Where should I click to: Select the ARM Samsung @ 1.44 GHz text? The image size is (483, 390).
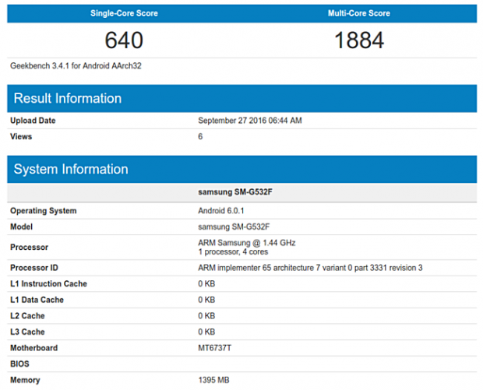(248, 243)
